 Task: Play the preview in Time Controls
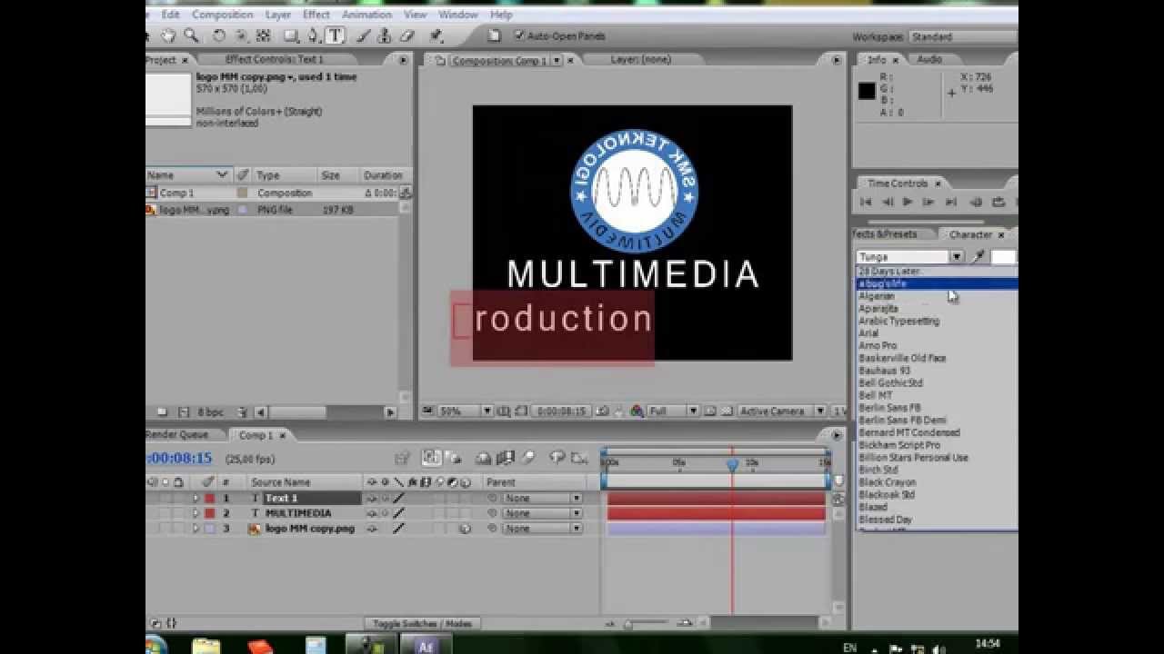click(x=908, y=202)
